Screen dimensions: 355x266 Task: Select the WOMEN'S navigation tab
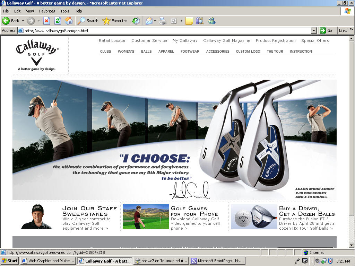click(x=126, y=51)
